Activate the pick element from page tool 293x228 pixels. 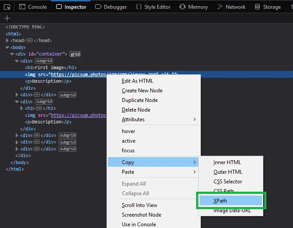pos(7,7)
